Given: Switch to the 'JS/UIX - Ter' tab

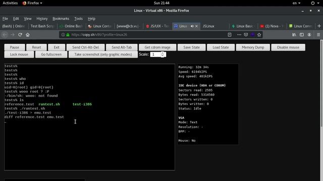Looking at the screenshot, I should 157,26.
